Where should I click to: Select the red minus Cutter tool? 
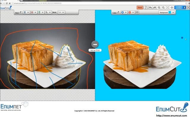(x=130, y=12)
